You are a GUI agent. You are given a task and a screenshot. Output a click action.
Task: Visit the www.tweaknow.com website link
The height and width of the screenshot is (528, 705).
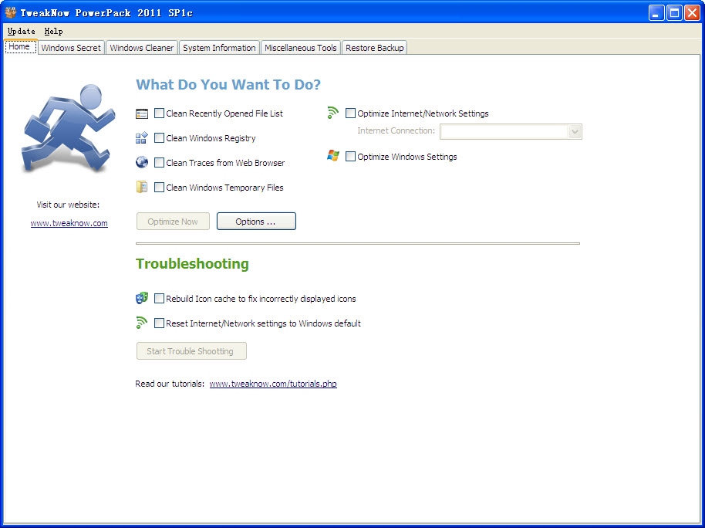[x=69, y=223]
